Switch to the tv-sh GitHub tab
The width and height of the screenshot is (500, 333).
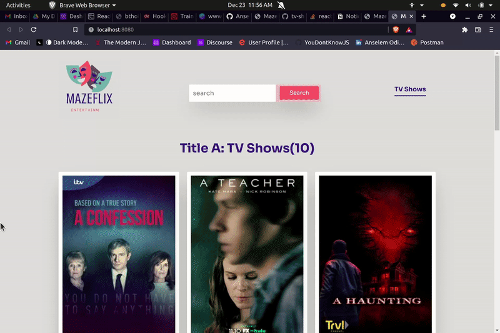[x=293, y=16]
